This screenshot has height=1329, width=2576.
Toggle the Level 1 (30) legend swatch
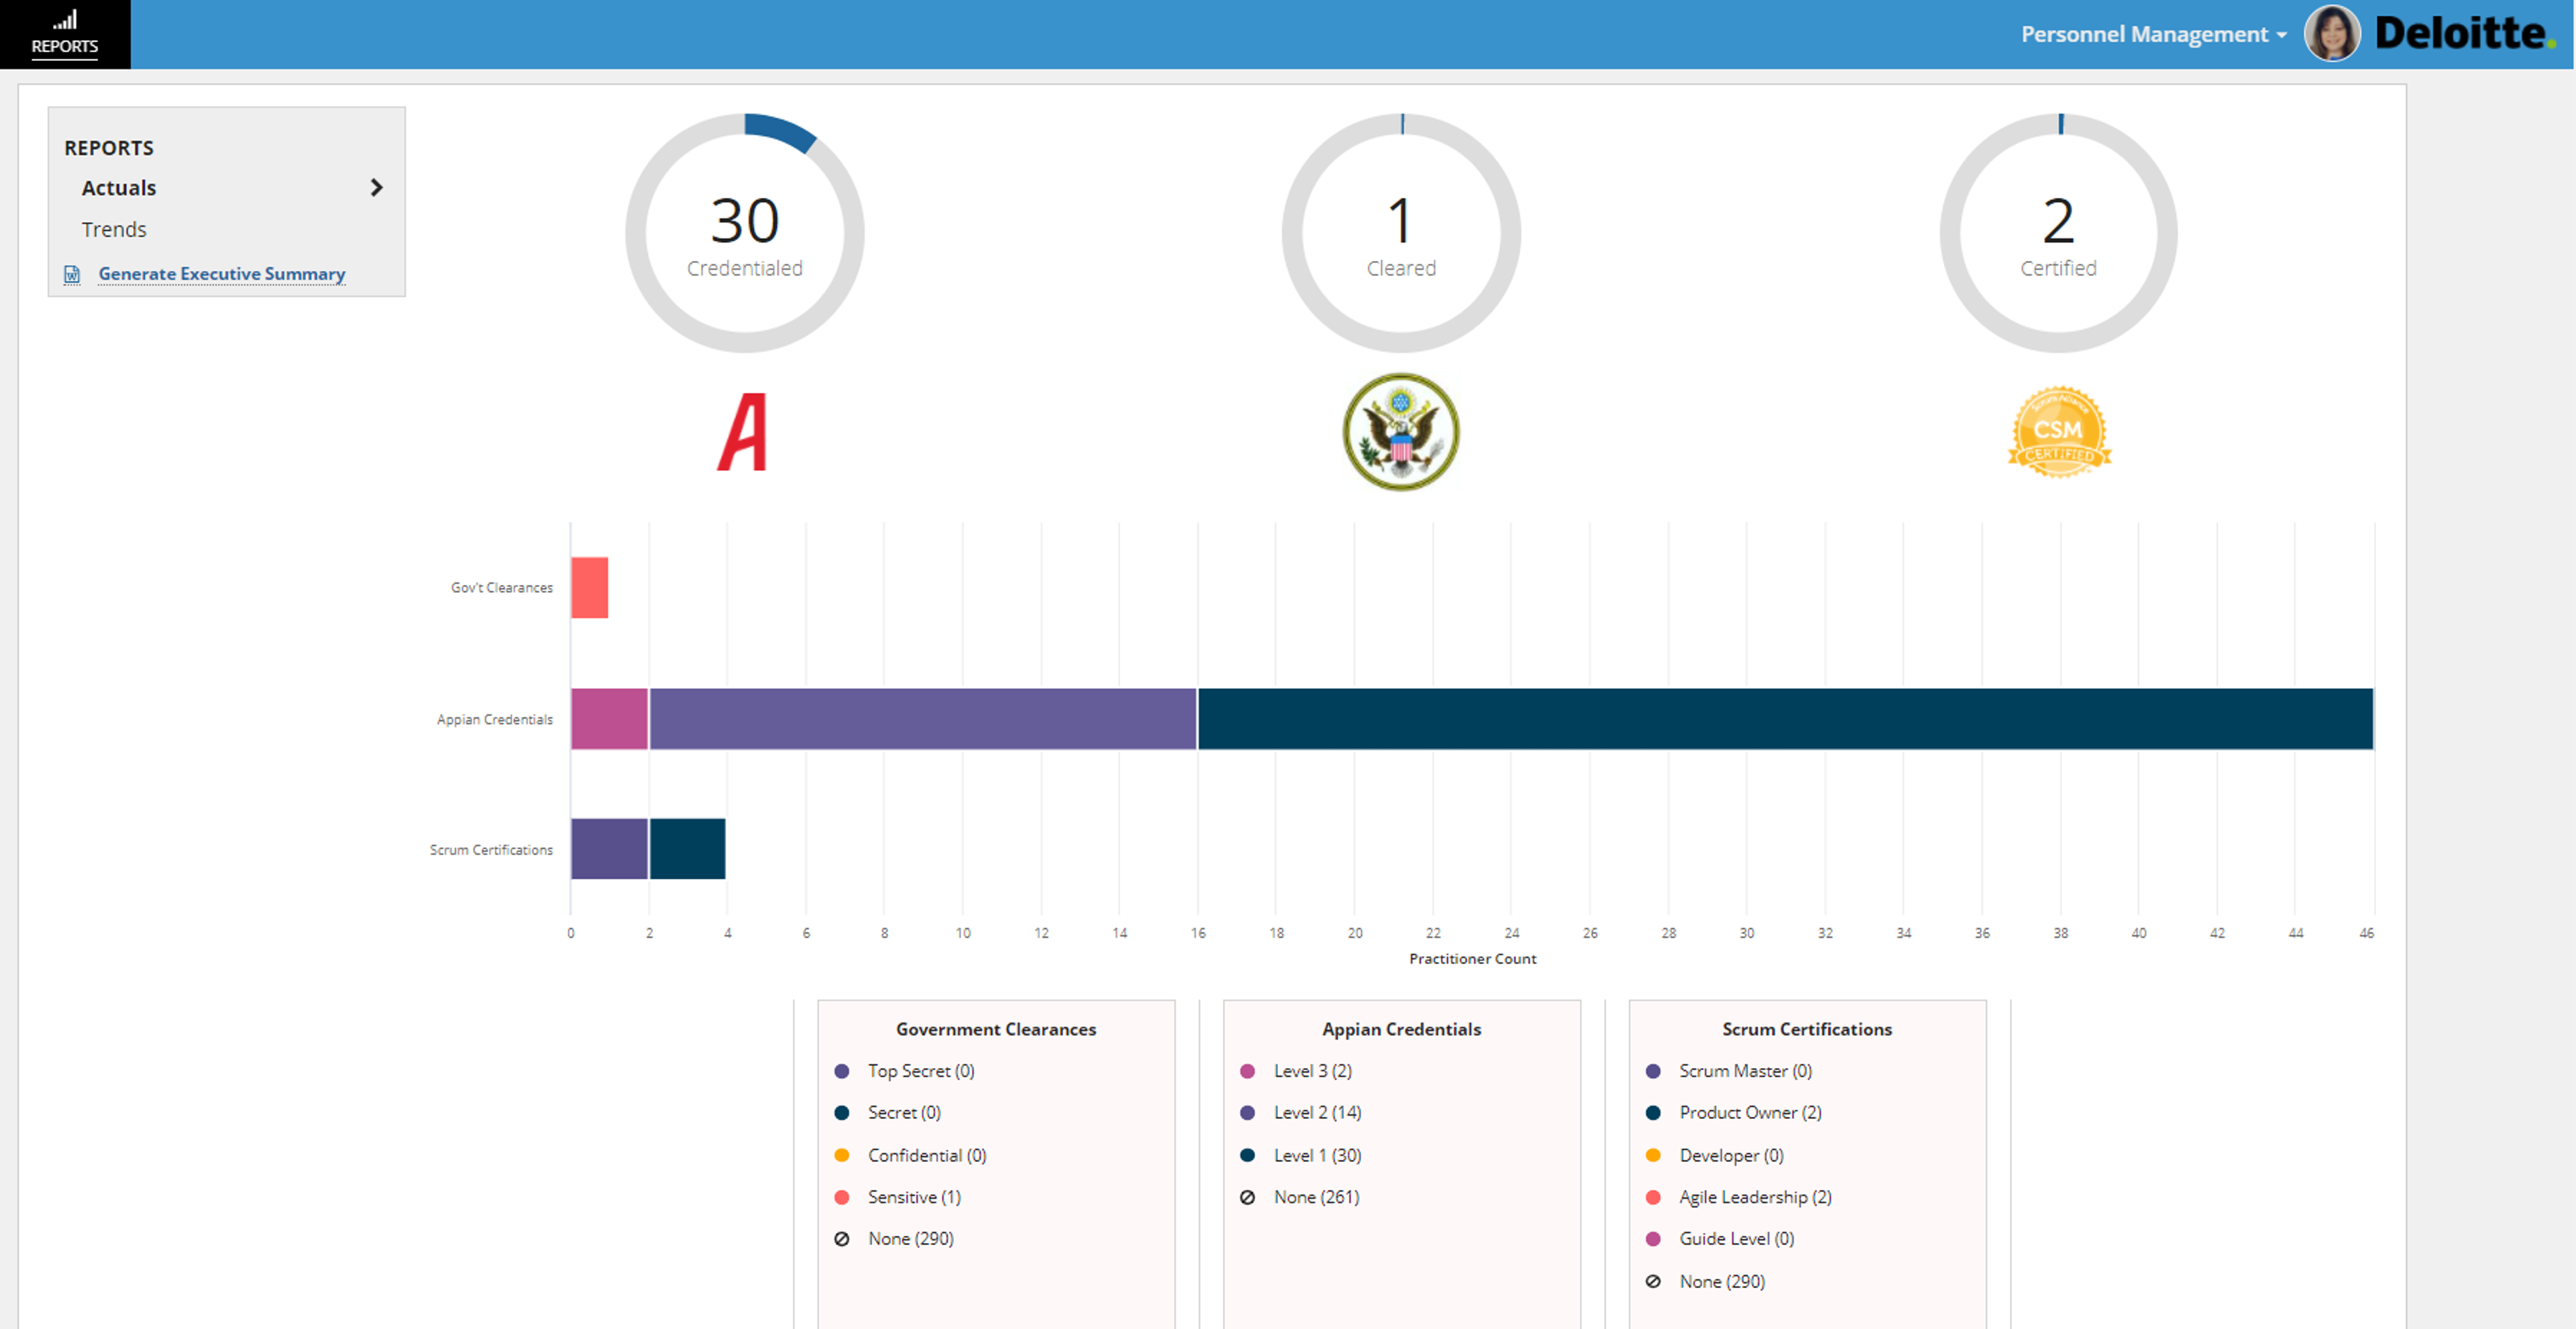[x=1247, y=1155]
